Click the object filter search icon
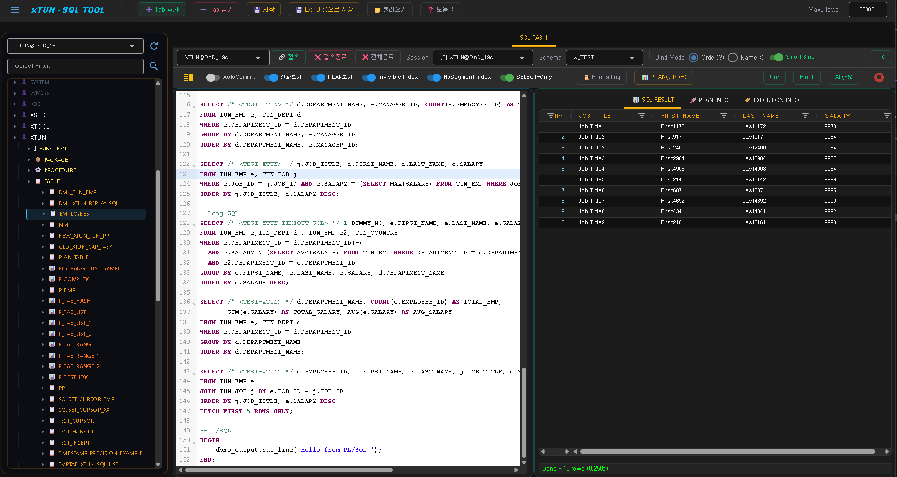The image size is (897, 477). pyautogui.click(x=154, y=66)
